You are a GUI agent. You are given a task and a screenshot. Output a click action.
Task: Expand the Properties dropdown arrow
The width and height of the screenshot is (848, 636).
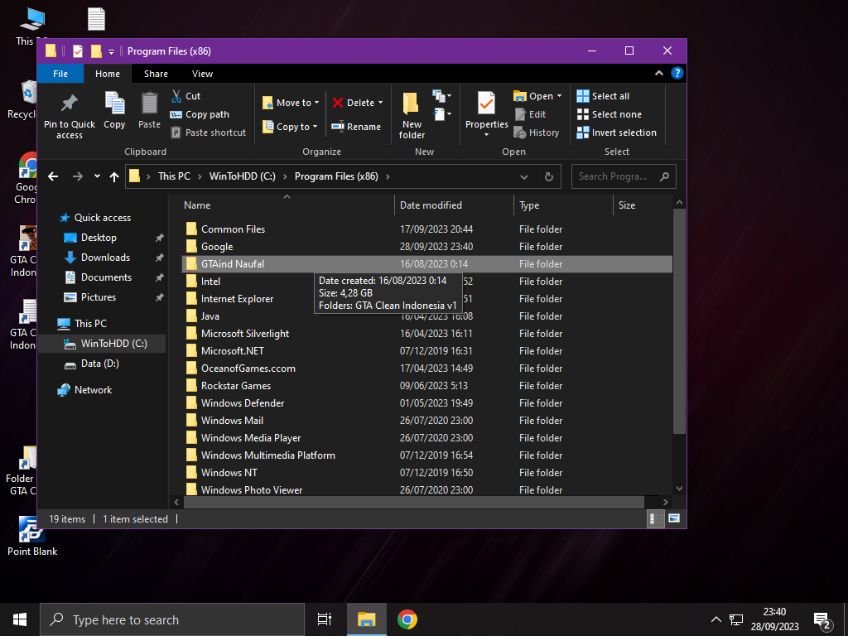(x=486, y=135)
